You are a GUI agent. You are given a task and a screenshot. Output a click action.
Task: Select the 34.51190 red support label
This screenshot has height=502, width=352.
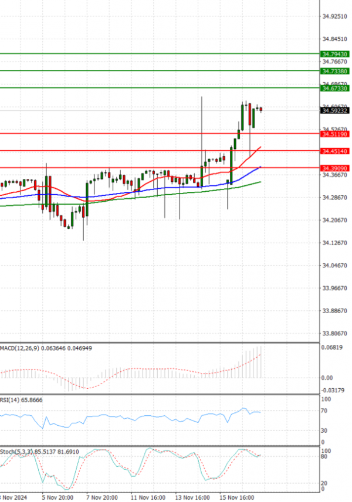[334, 134]
